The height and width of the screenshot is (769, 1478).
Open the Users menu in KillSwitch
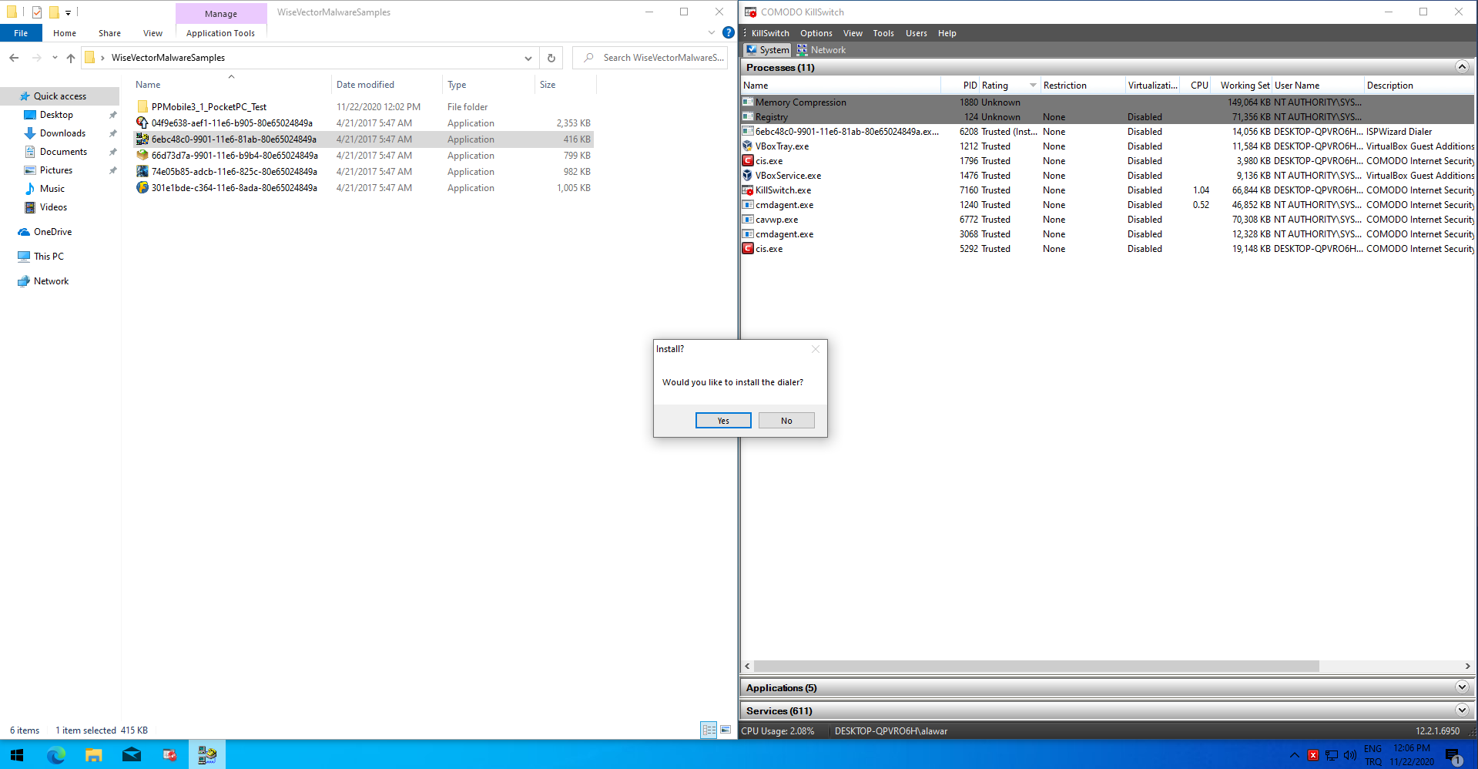(917, 33)
